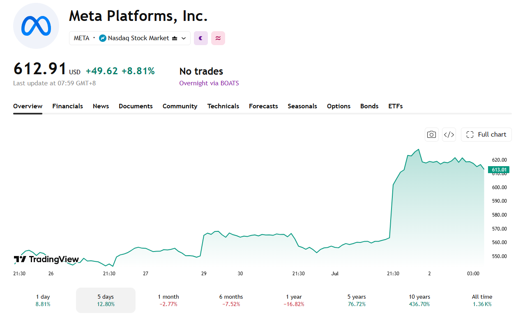Viewport: 525px width, 320px height.
Task: Show the 5 years range
Action: [x=356, y=300]
